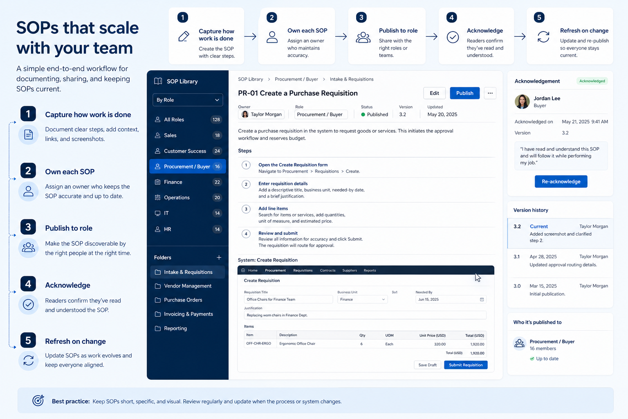Click the Home icon in Create Requisition navbar

tap(243, 270)
